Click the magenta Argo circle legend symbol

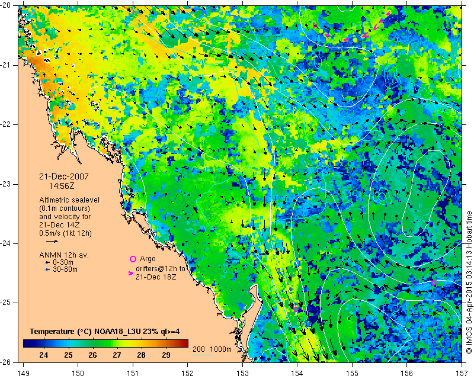133,259
